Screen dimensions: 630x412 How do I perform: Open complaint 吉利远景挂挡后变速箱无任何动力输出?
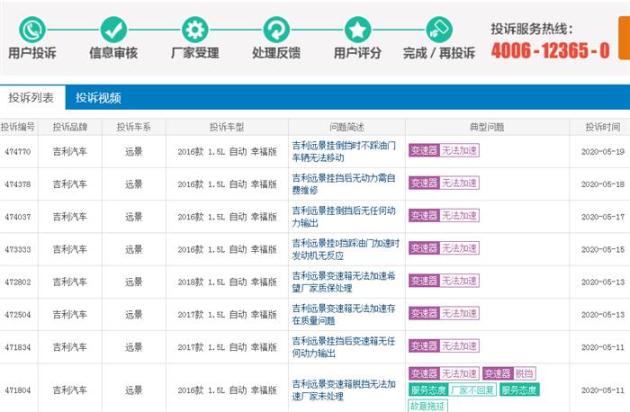click(x=344, y=346)
